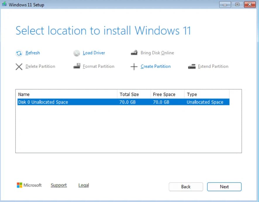Click the Unallocated Space type cell

coord(205,102)
